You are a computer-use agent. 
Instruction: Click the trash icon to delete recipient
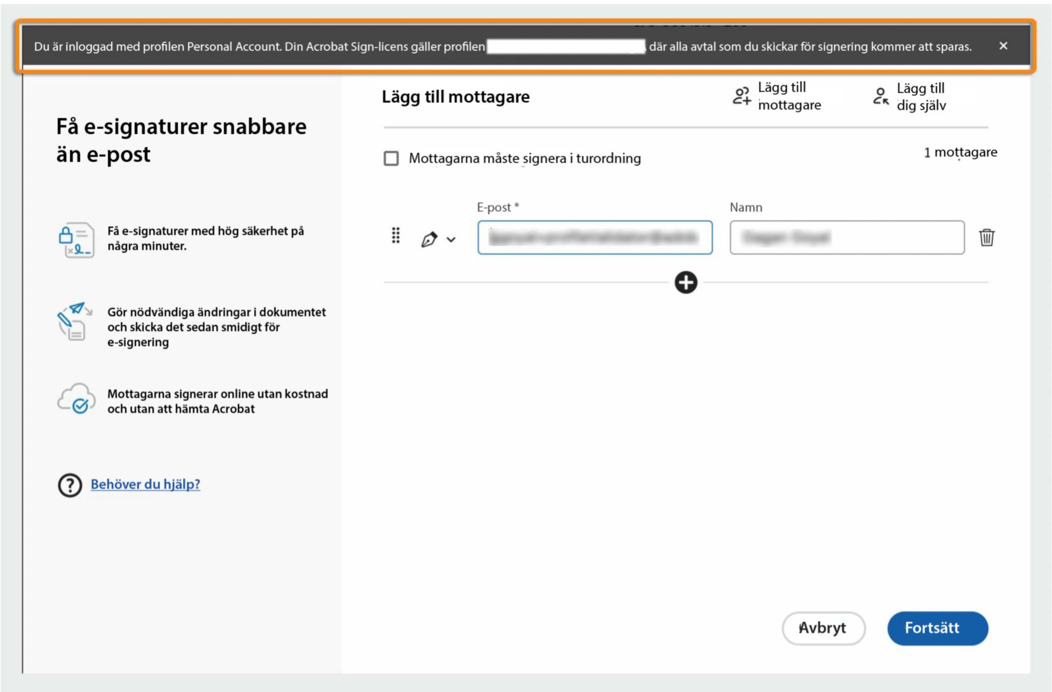click(986, 237)
